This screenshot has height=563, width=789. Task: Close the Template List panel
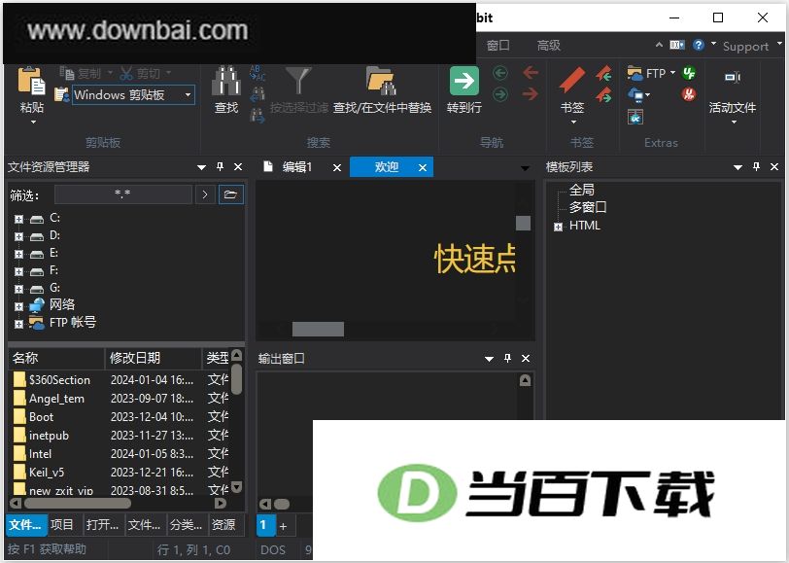pyautogui.click(x=774, y=166)
